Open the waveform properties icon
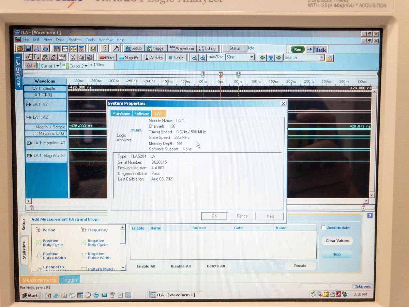The height and width of the screenshot is (307, 409). [62, 57]
